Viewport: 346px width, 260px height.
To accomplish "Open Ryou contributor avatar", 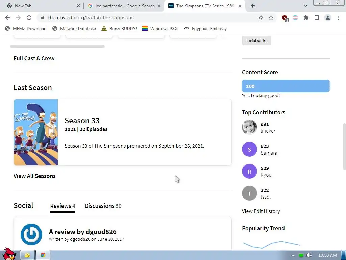I will [x=250, y=171].
